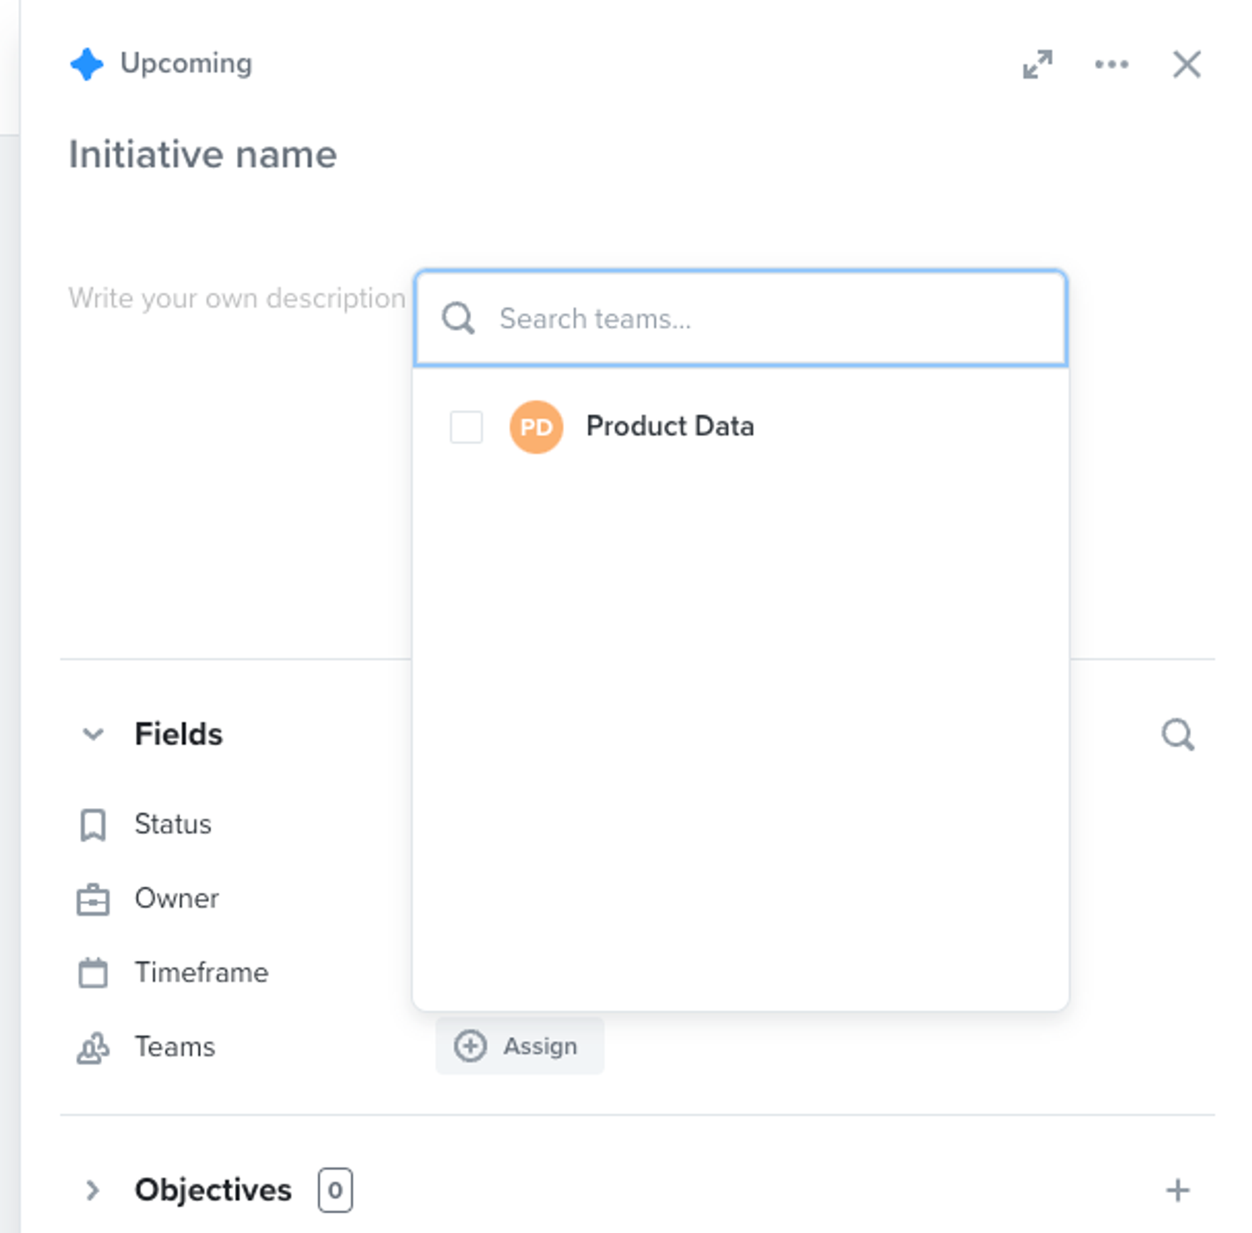Click the Initiative name title to edit it

(203, 153)
